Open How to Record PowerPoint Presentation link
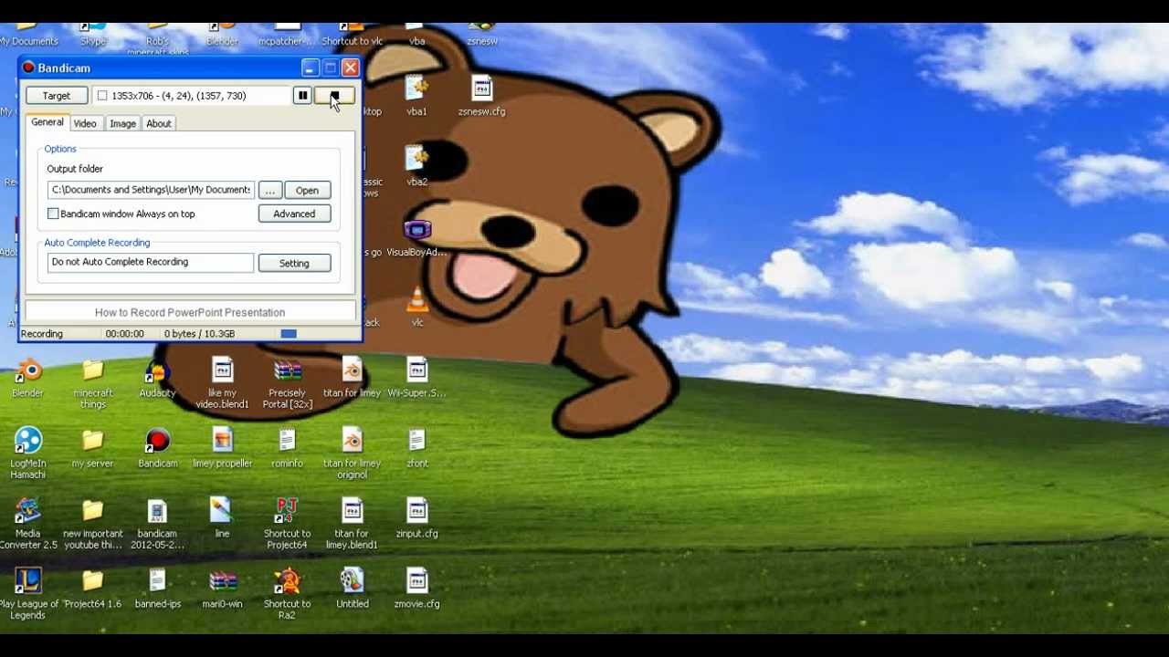 (x=190, y=312)
